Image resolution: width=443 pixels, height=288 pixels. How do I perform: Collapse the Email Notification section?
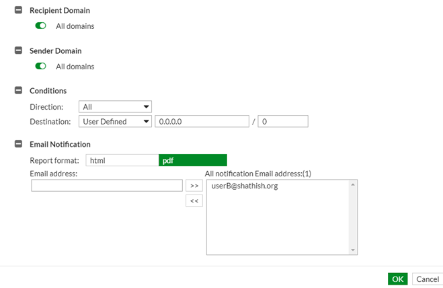19,144
